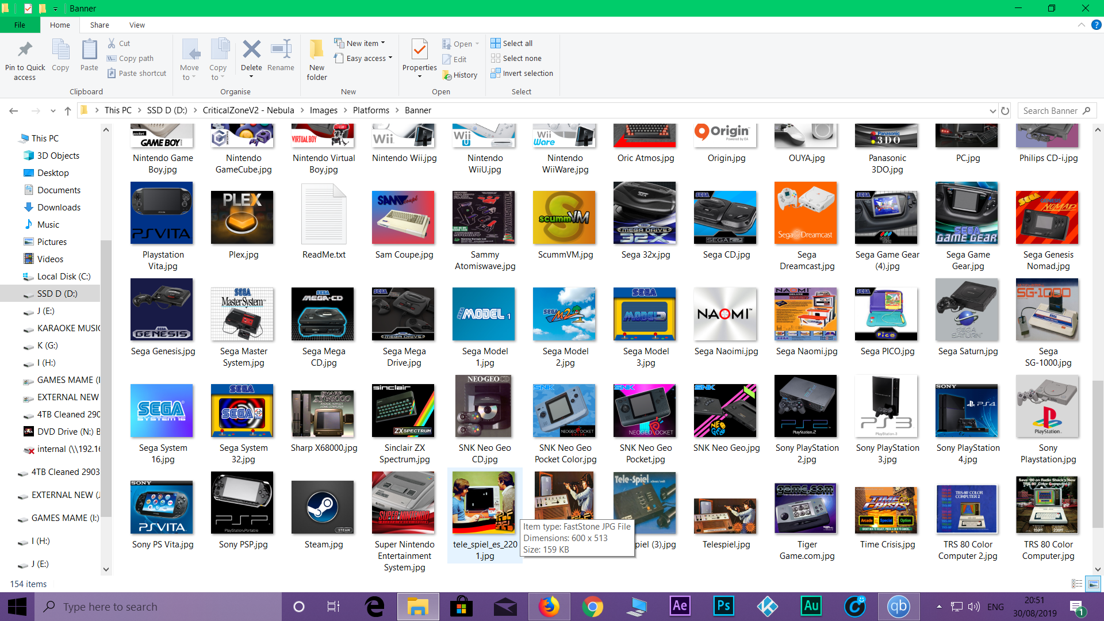Viewport: 1104px width, 621px height.
Task: Click Select none in the ribbon
Action: coord(516,58)
